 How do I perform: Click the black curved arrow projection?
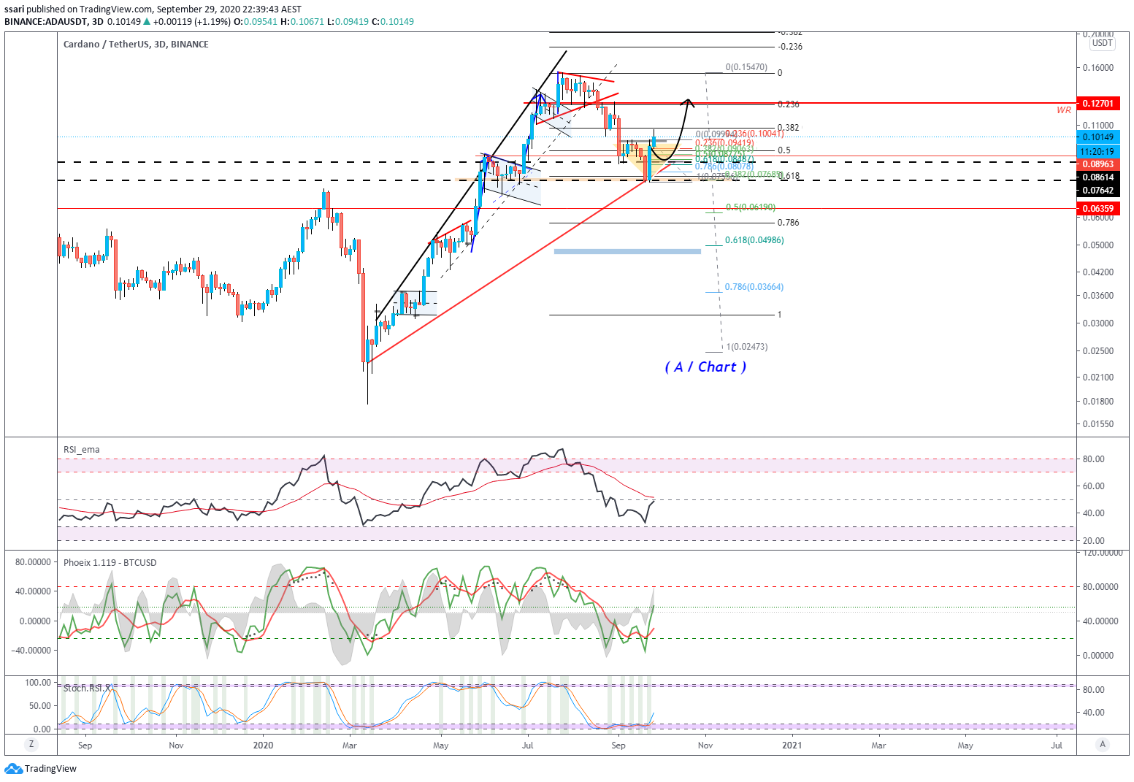click(x=673, y=130)
